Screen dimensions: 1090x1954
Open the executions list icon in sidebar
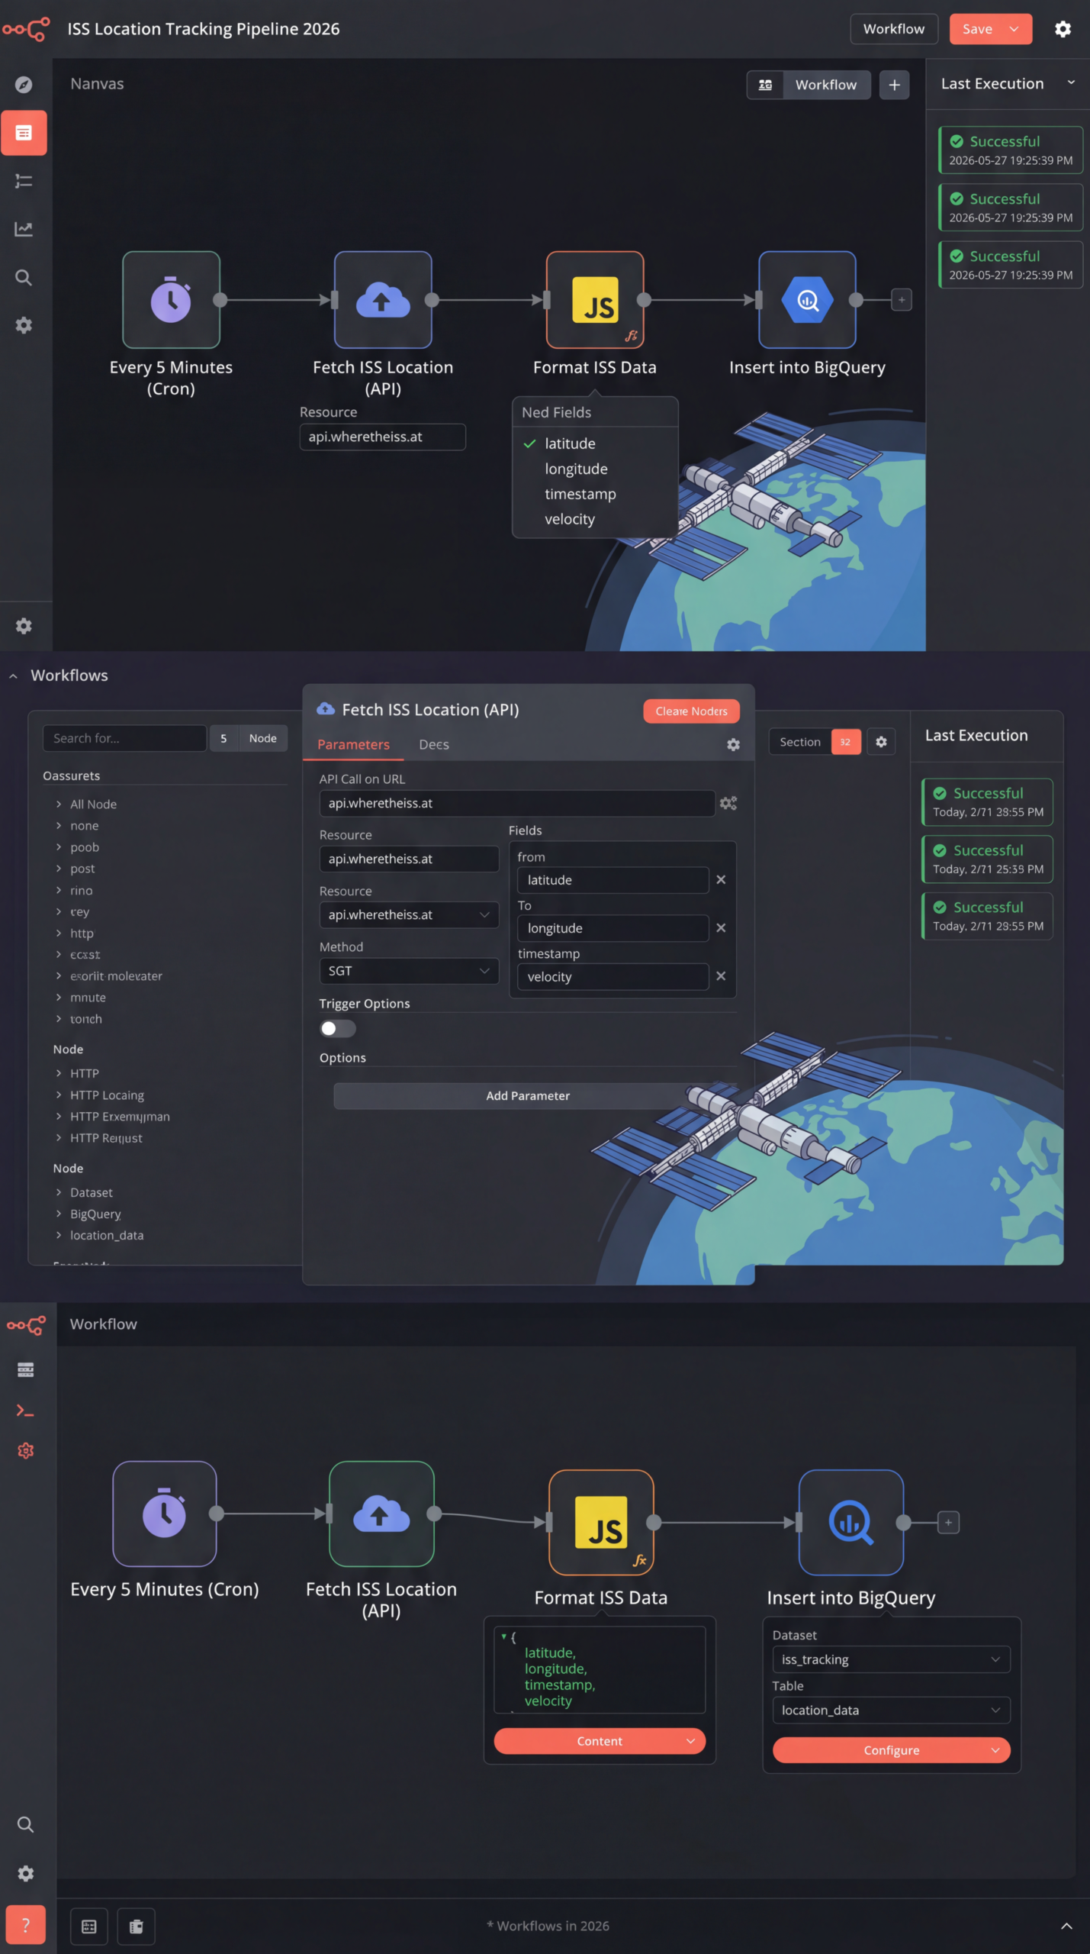coord(24,181)
